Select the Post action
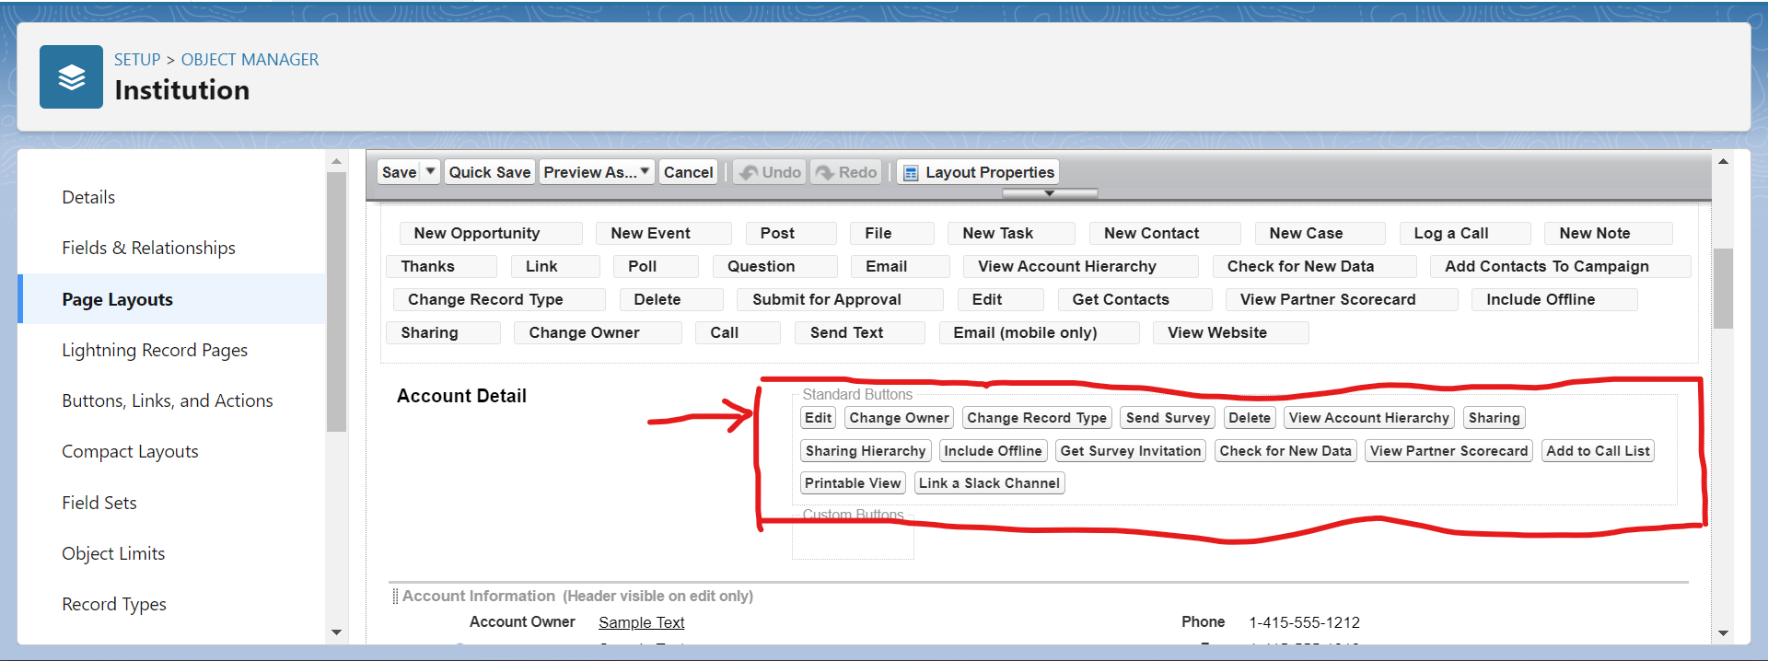Image resolution: width=1768 pixels, height=661 pixels. pos(791,233)
